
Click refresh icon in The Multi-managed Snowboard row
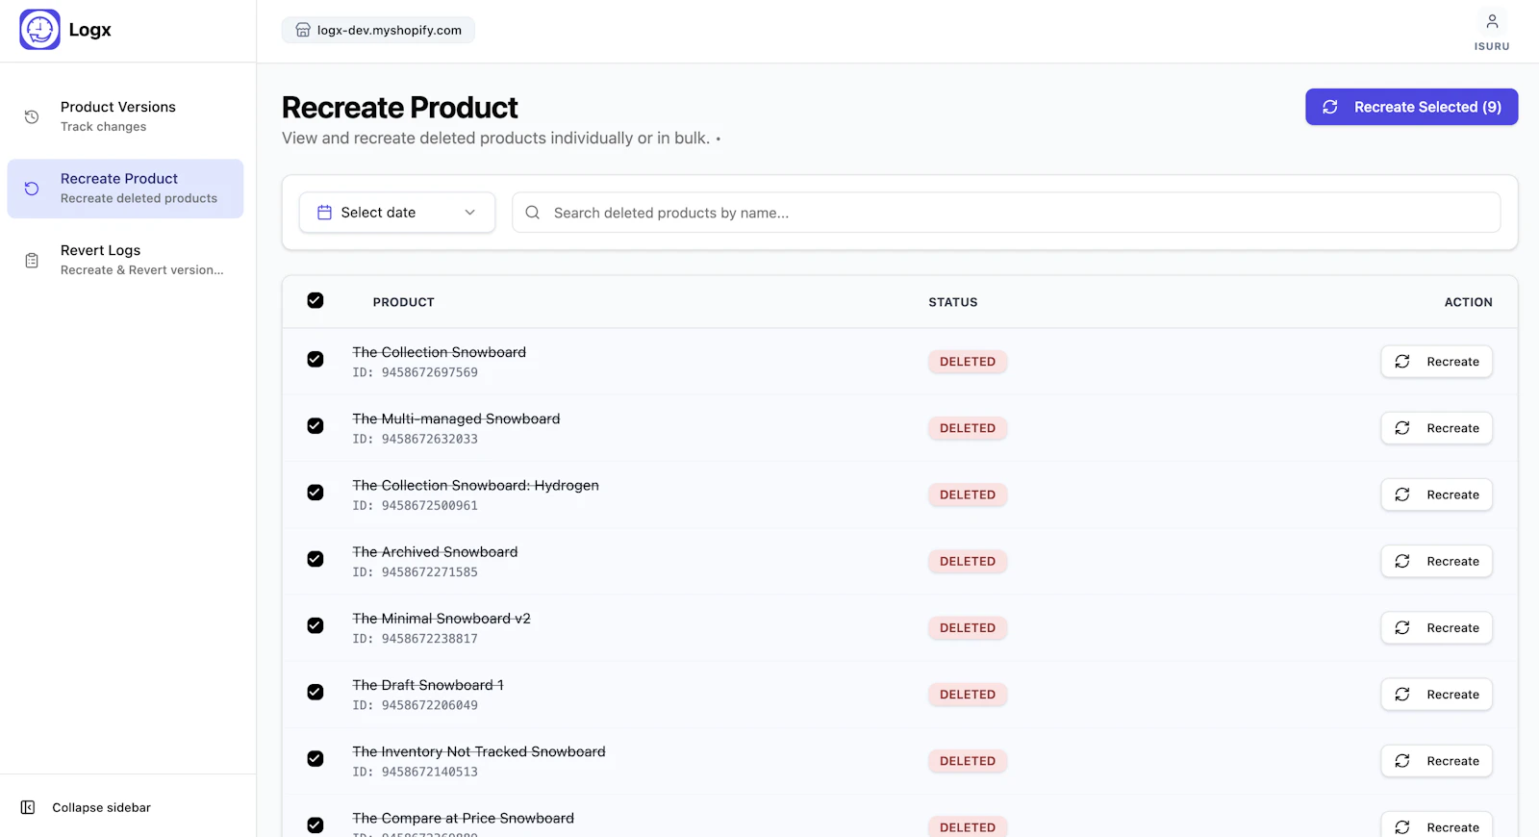coord(1402,428)
